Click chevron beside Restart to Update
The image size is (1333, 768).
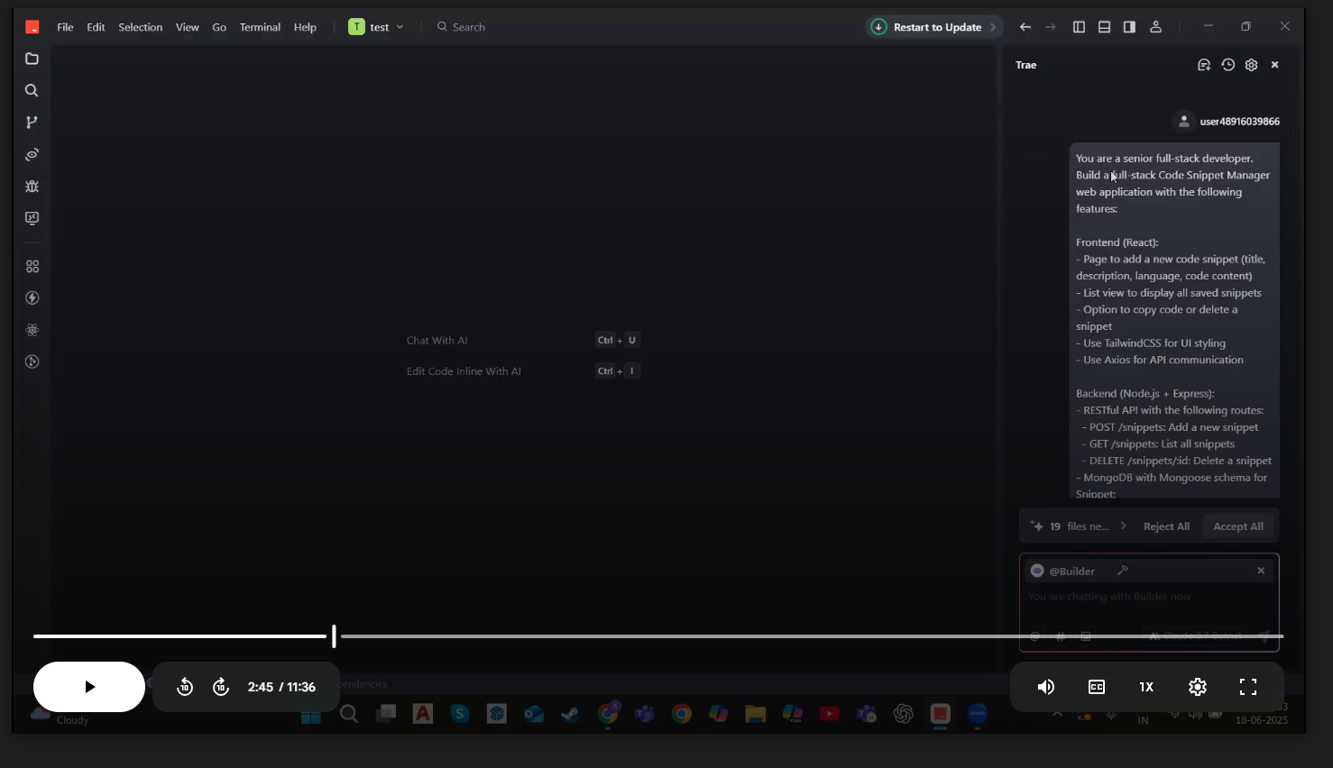993,27
